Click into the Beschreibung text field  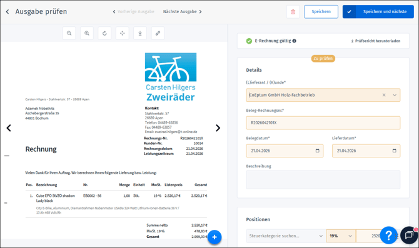[x=323, y=180]
